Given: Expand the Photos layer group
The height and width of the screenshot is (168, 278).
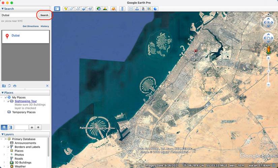Looking at the screenshot, I should click(x=4, y=155).
